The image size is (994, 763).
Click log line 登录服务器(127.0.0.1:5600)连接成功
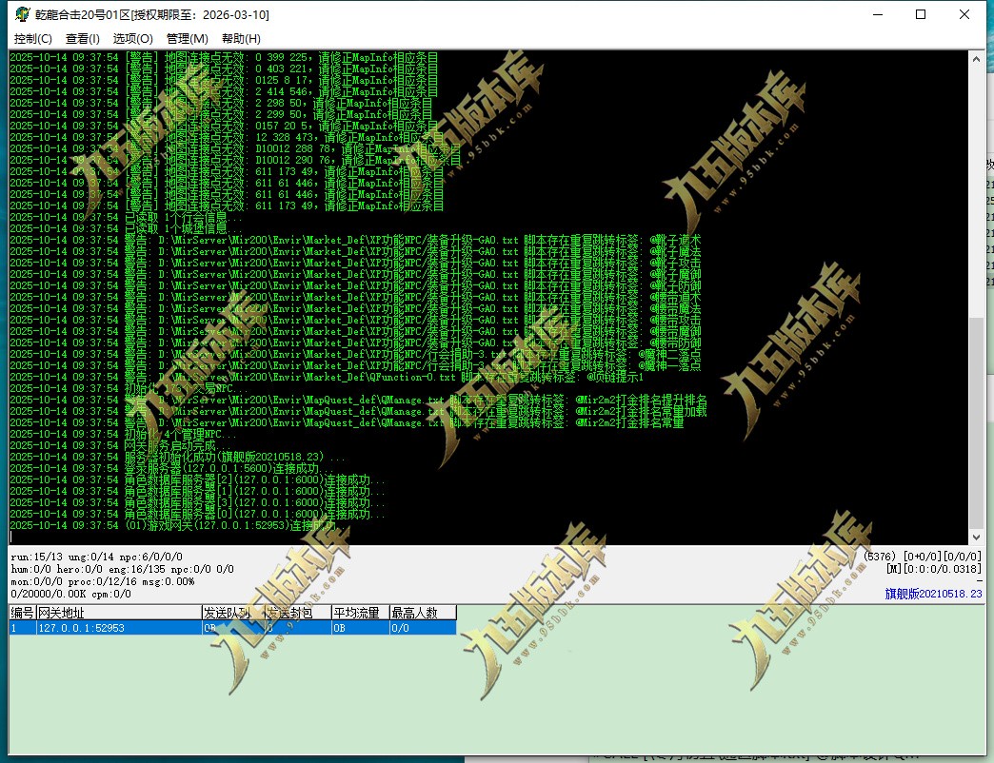click(x=171, y=468)
